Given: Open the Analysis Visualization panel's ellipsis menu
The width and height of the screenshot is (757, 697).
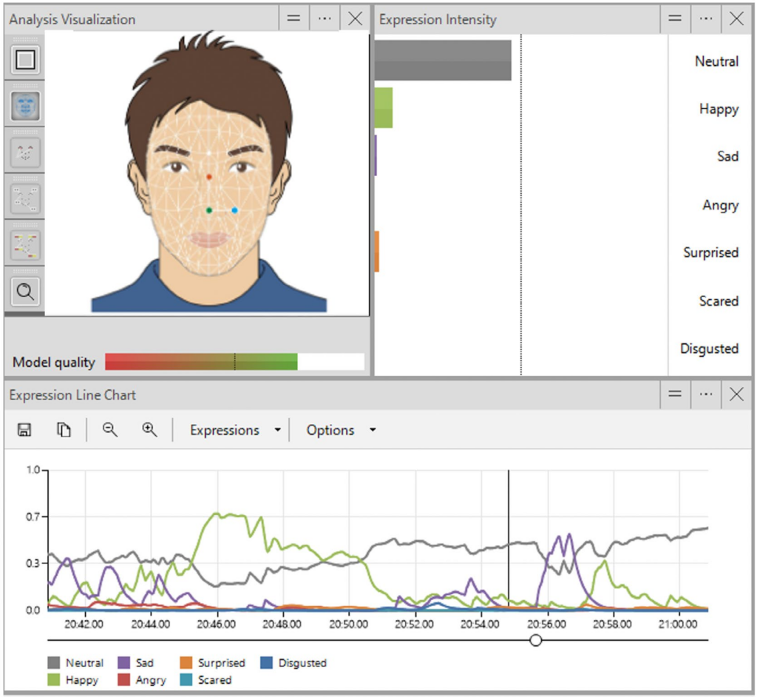Looking at the screenshot, I should click(x=325, y=19).
